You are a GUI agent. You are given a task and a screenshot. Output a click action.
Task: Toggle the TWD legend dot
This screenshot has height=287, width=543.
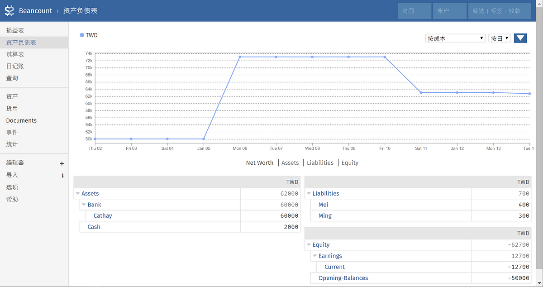coord(82,35)
